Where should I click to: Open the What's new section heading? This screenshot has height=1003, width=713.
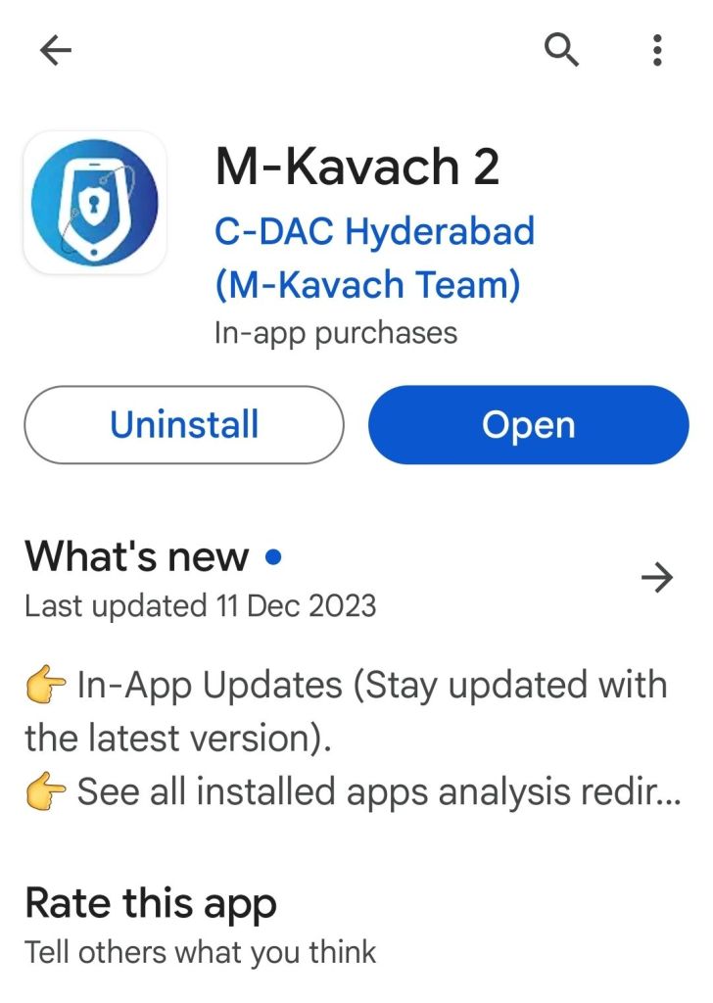pyautogui.click(x=137, y=556)
